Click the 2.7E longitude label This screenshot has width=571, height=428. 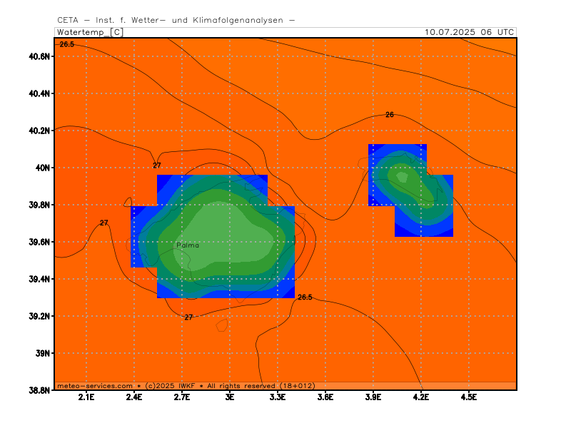182,397
